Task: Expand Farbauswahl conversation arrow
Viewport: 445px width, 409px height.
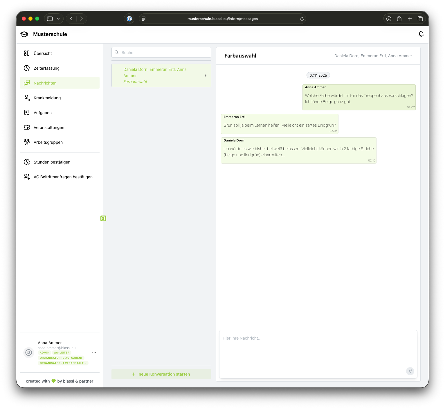Action: [x=206, y=76]
